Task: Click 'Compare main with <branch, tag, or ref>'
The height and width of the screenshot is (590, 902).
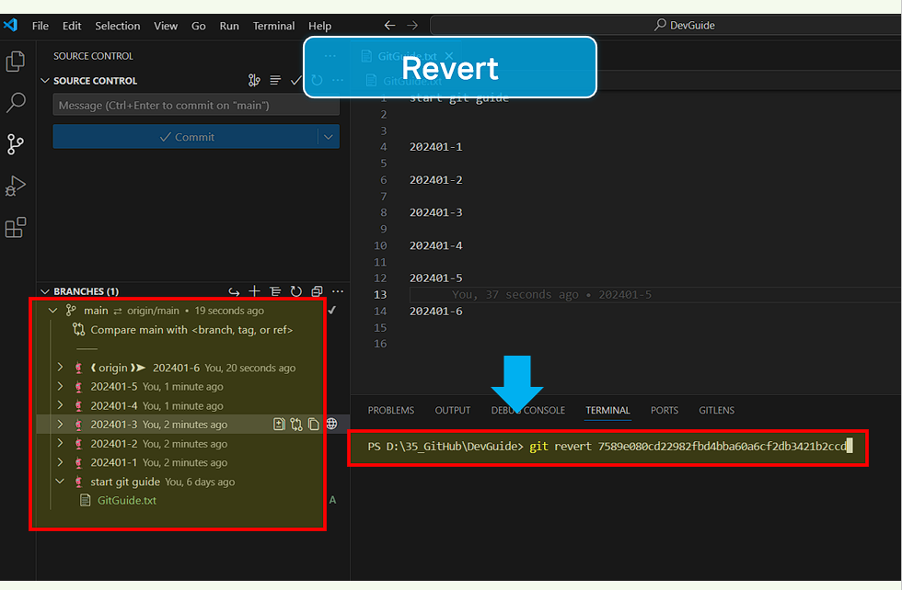Action: [191, 330]
